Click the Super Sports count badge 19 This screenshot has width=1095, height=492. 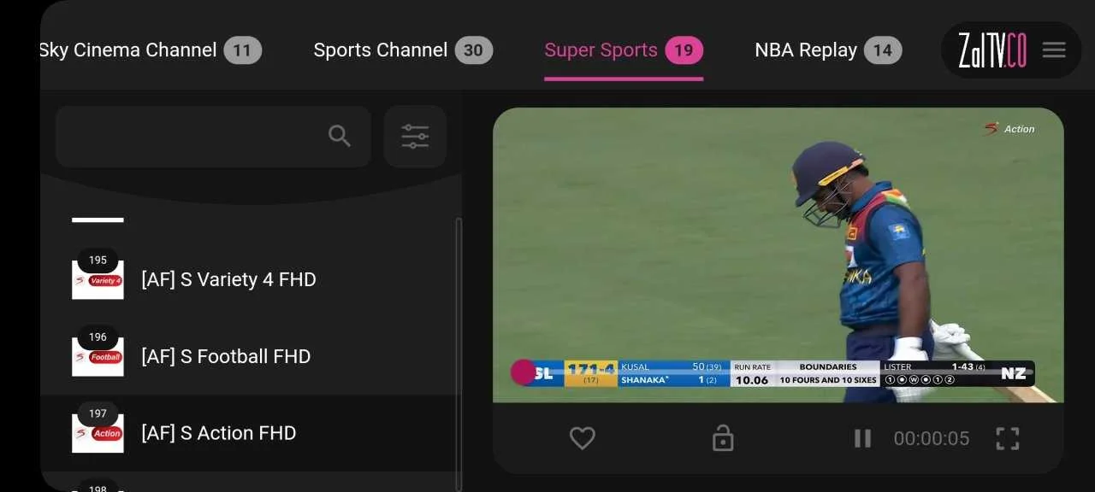click(684, 50)
